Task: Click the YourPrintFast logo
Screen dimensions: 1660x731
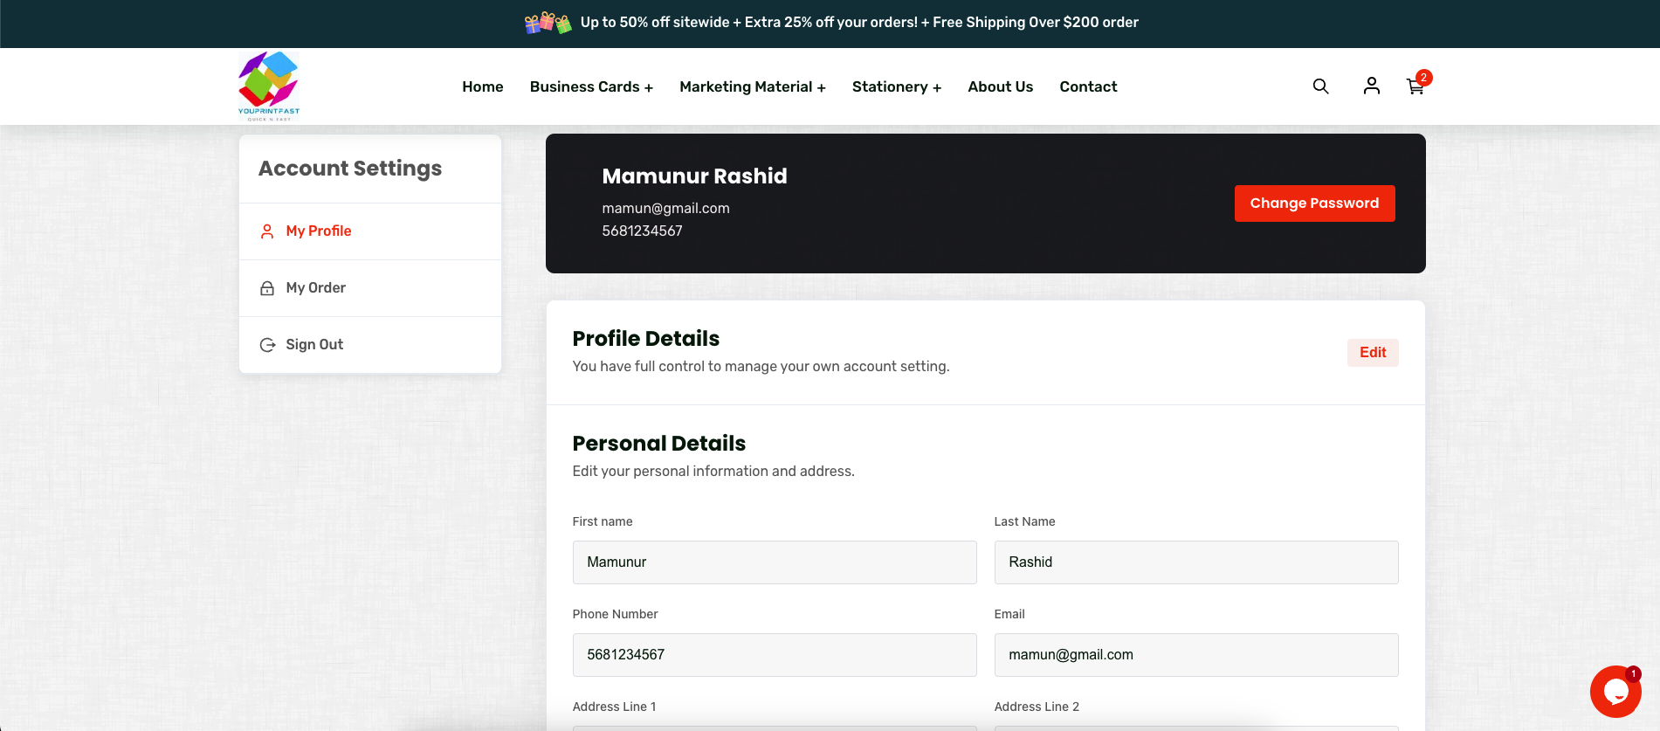Action: pos(269,86)
